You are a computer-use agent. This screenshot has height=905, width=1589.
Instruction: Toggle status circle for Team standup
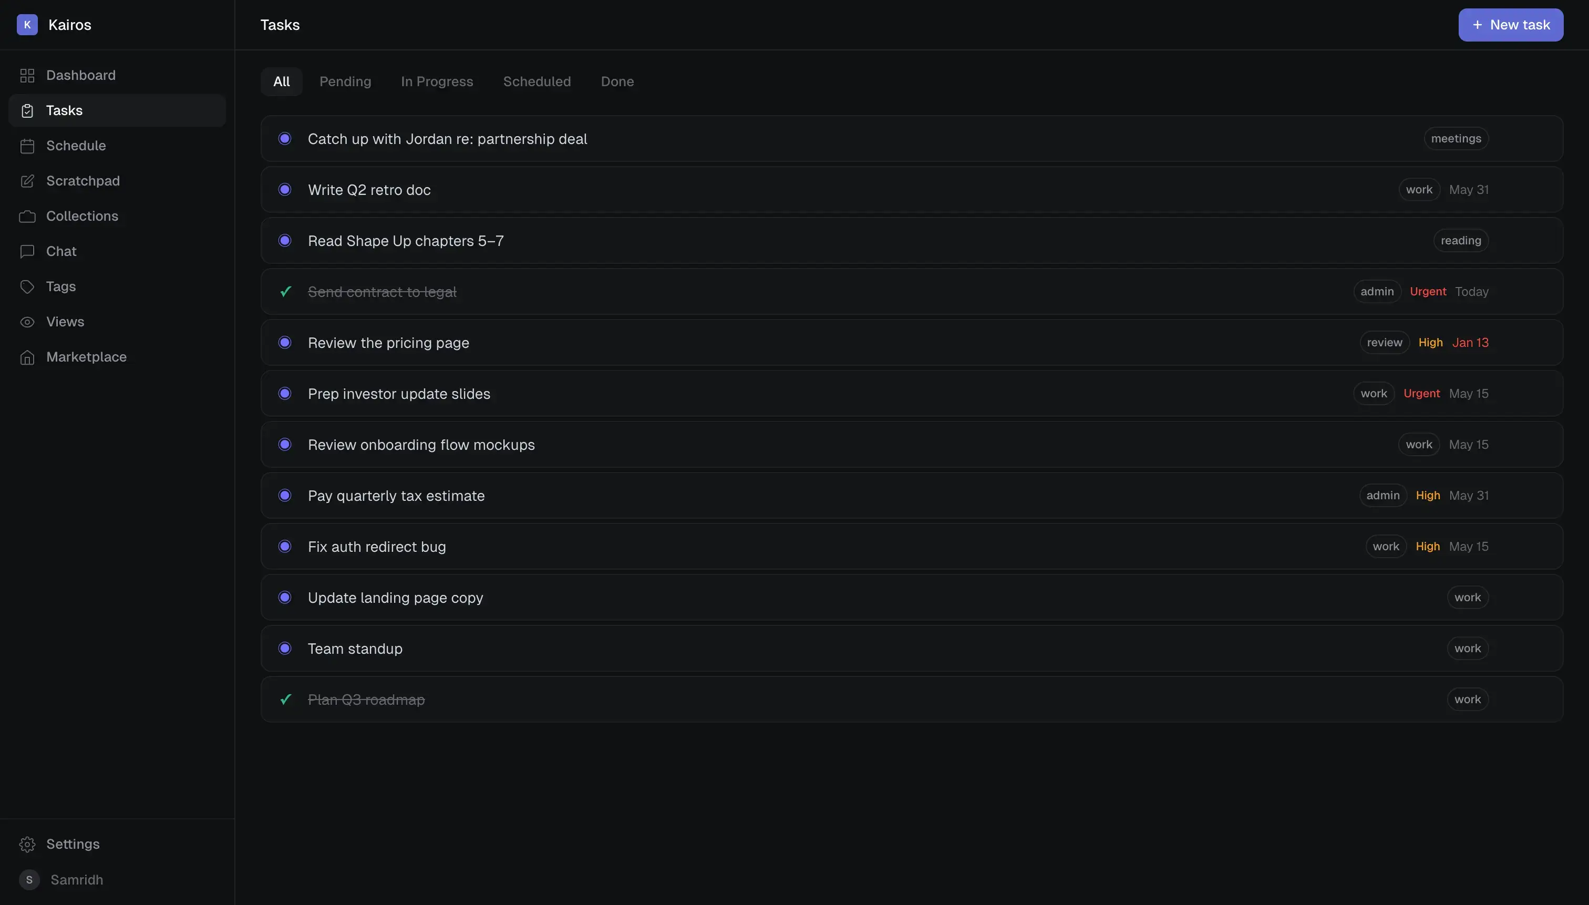285,649
